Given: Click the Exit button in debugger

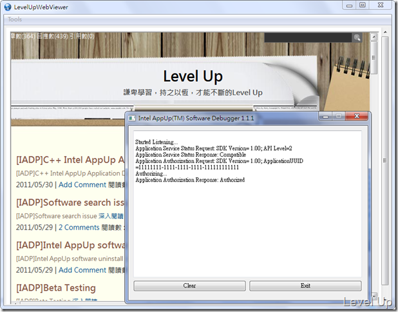Looking at the screenshot, I should pyautogui.click(x=305, y=286).
